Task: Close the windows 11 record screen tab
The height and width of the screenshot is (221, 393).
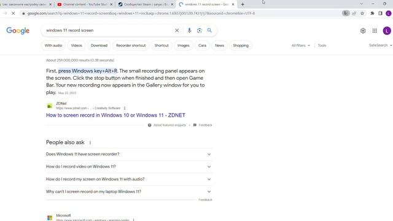Action: pyautogui.click(x=233, y=4)
